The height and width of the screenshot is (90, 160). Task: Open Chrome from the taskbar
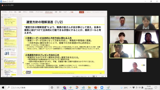tap(64, 87)
